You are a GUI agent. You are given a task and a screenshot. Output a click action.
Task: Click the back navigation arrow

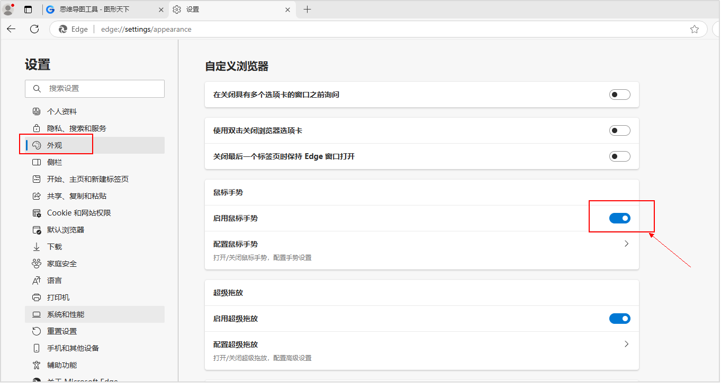[x=11, y=29]
